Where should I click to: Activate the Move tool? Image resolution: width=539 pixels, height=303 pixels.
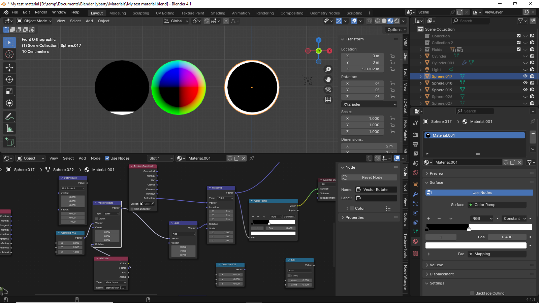(x=9, y=68)
